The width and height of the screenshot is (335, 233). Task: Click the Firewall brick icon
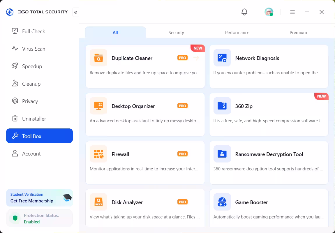98,154
